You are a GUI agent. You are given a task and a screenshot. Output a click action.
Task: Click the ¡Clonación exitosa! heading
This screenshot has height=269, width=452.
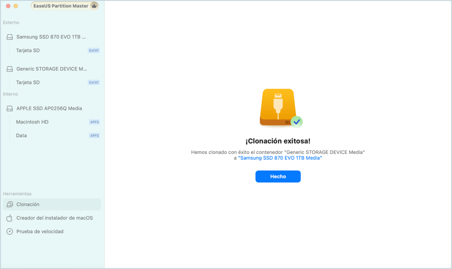pyautogui.click(x=278, y=141)
